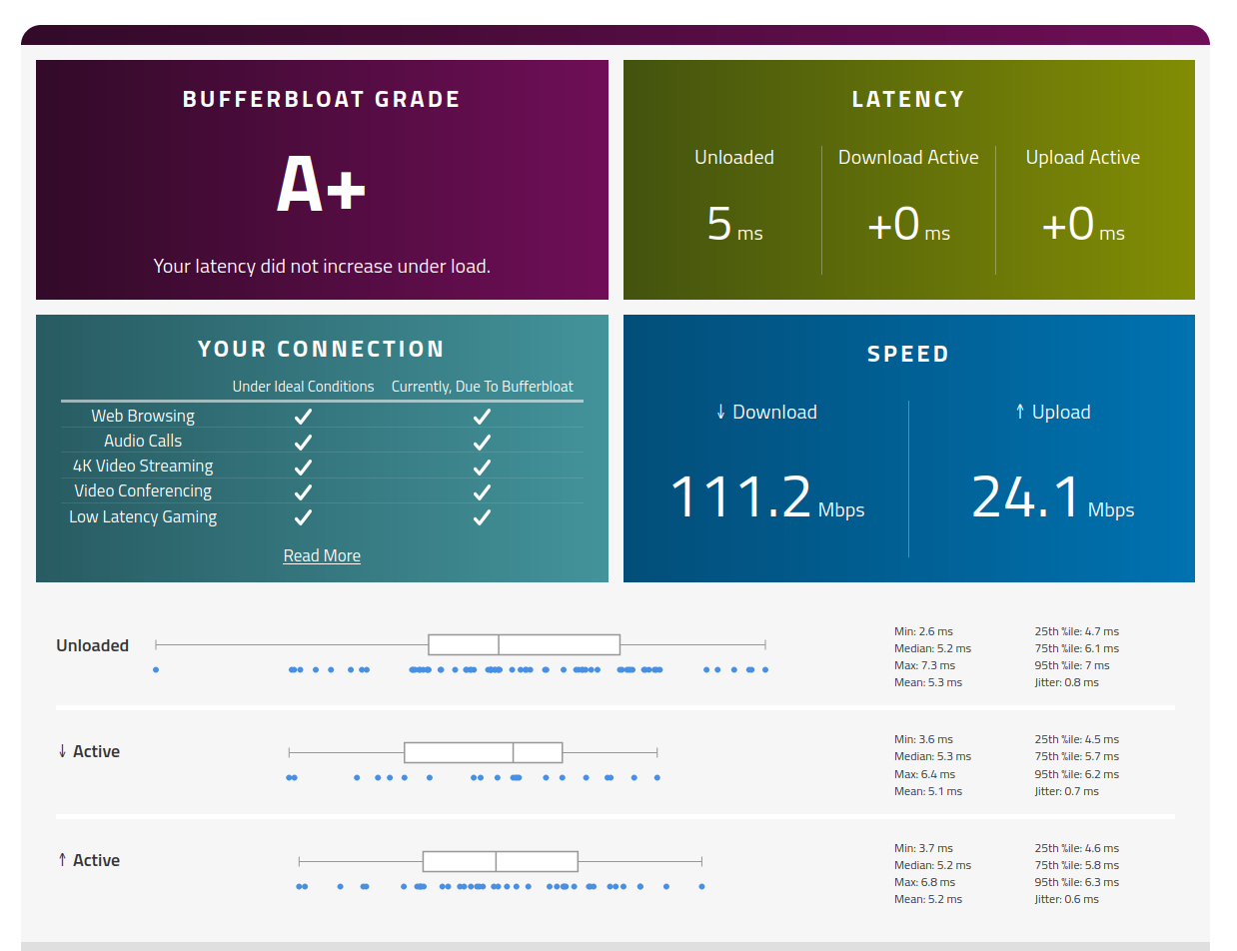Click the '25th %ile: 4.6 ms' stat
Screen dimensions: 1237x951
point(1076,848)
